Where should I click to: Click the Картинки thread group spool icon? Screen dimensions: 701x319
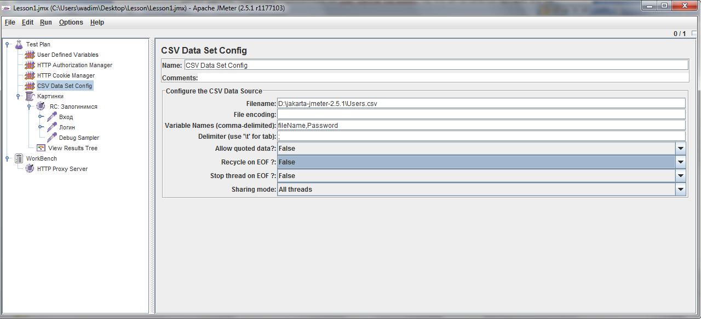[30, 96]
